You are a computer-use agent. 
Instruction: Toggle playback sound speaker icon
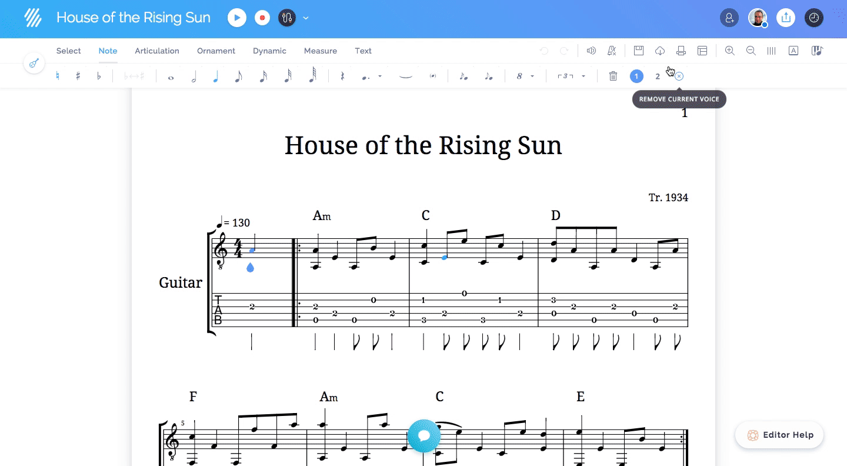[x=591, y=51]
